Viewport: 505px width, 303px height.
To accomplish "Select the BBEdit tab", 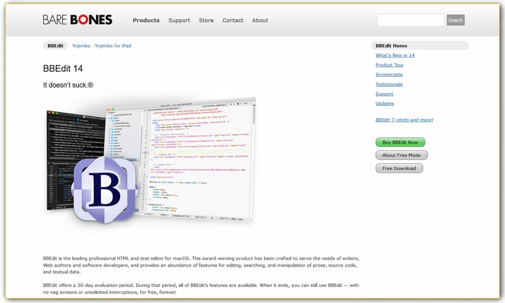I will point(56,45).
